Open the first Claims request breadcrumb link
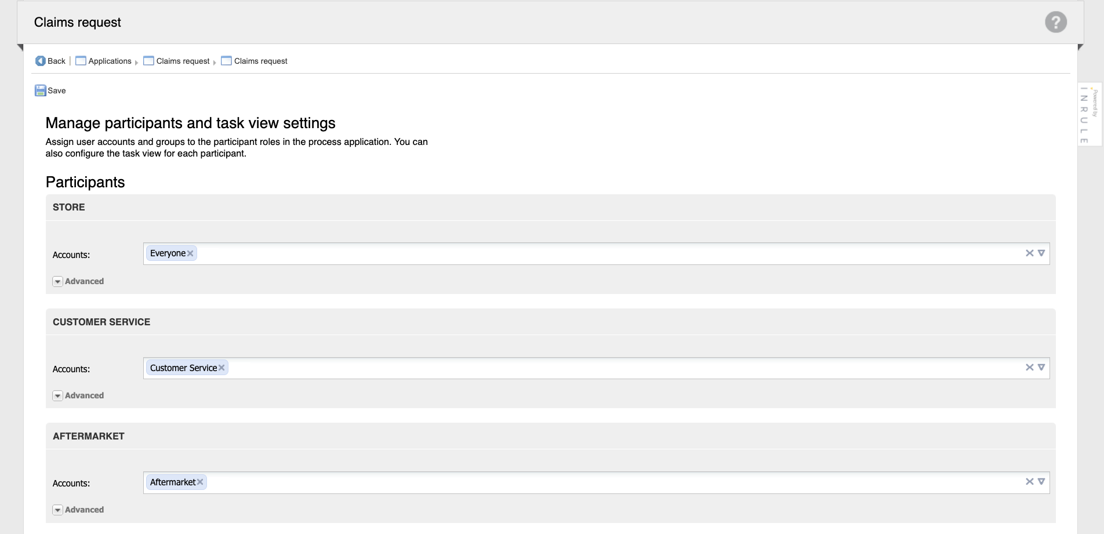 183,61
